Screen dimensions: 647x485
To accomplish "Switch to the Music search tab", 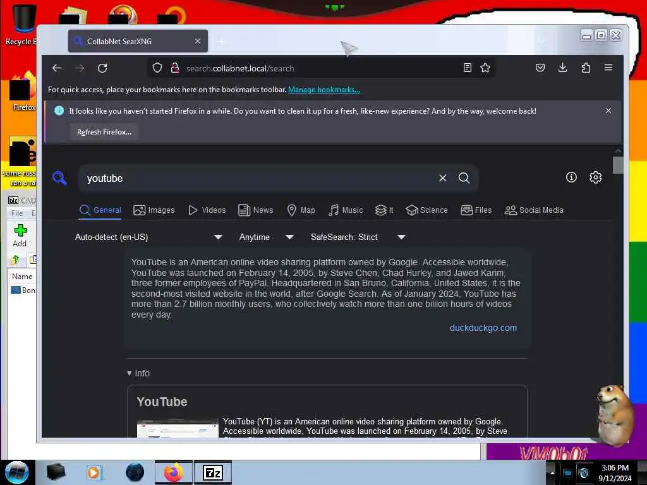I will 346,210.
